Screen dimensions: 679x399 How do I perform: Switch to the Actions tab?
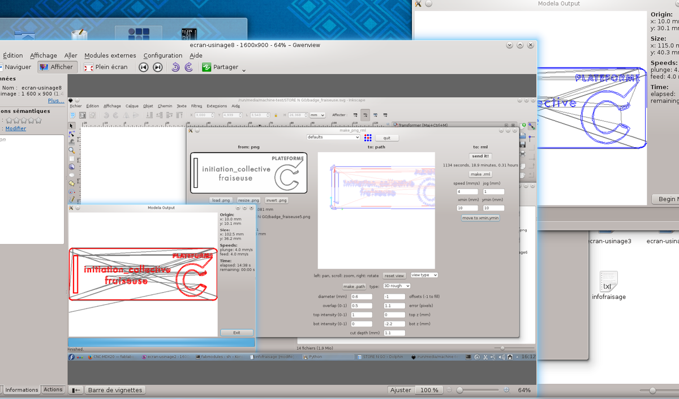tap(53, 389)
